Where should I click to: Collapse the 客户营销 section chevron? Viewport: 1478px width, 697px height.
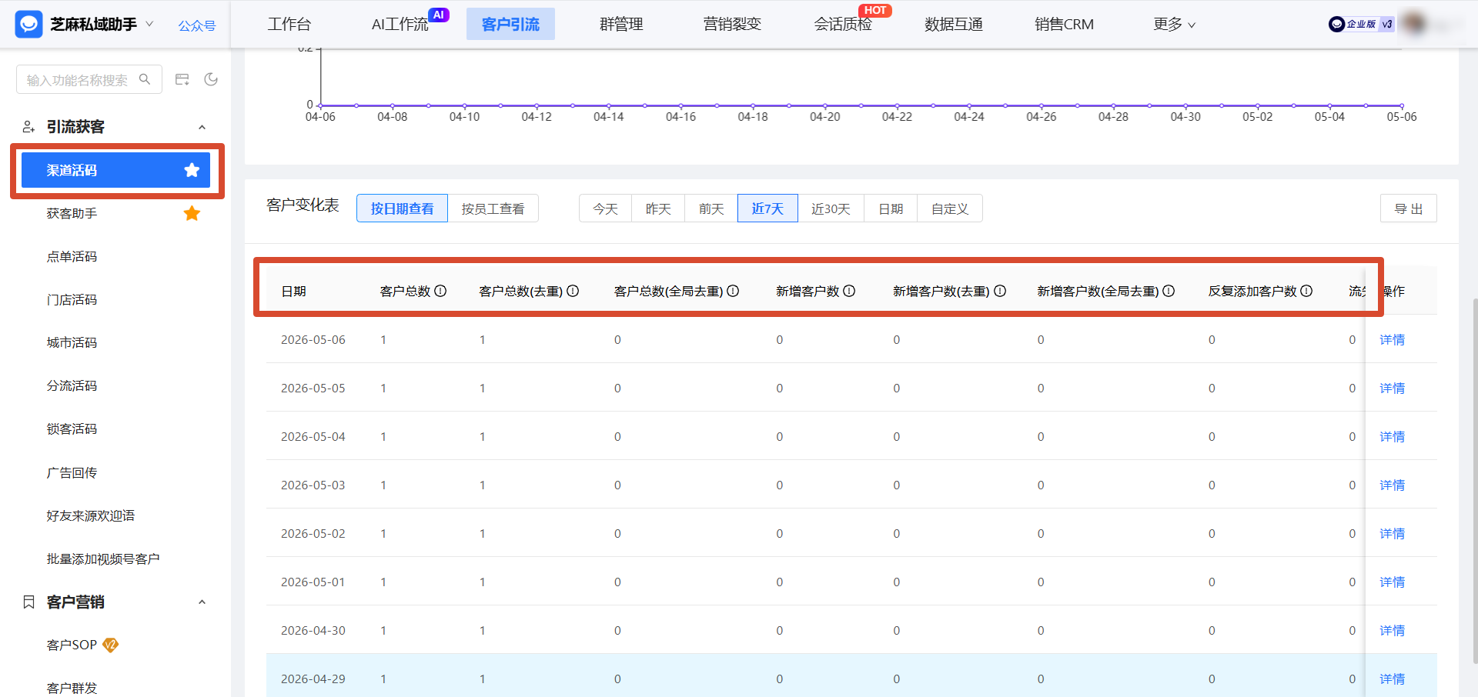pyautogui.click(x=202, y=602)
